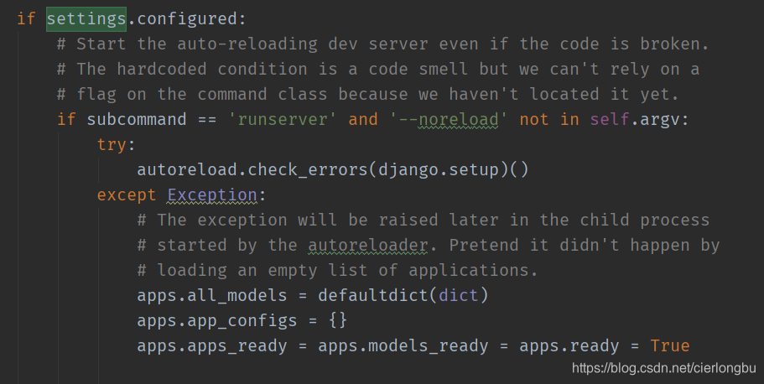Click the 'try' keyword
Viewport: 764px width, 384px height.
click(x=112, y=145)
